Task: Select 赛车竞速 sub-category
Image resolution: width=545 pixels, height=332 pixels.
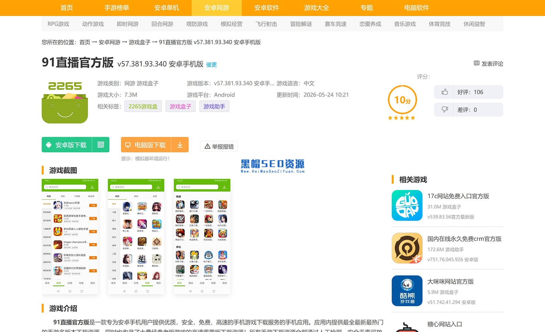Action: tap(335, 24)
